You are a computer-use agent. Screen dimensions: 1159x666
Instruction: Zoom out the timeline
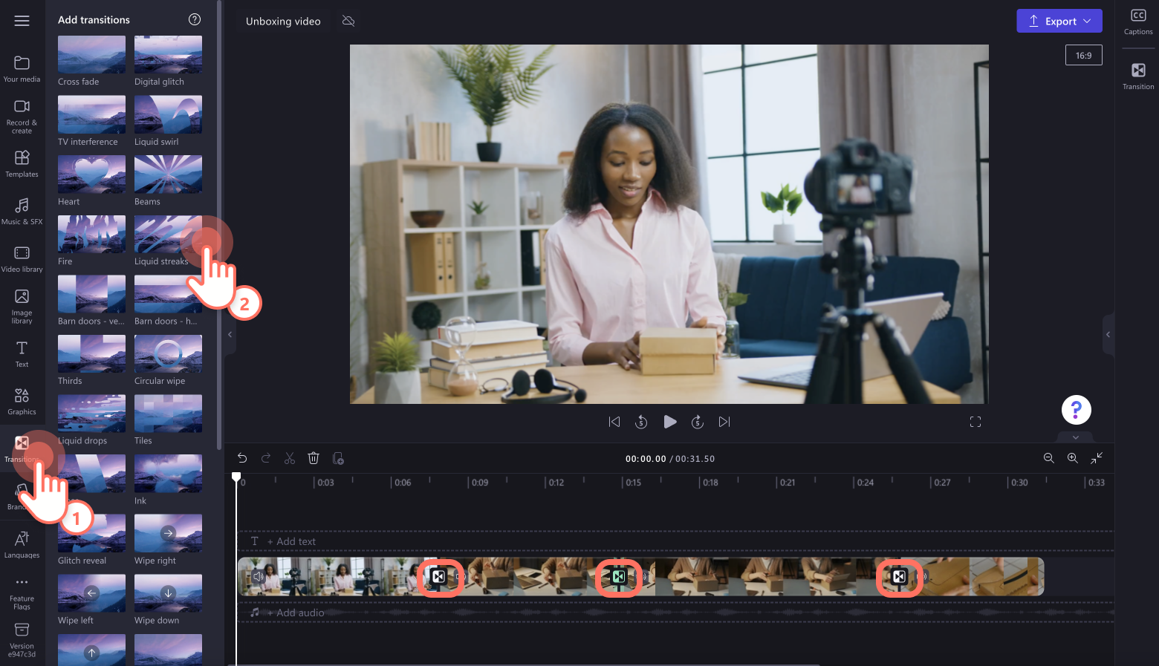coord(1048,458)
